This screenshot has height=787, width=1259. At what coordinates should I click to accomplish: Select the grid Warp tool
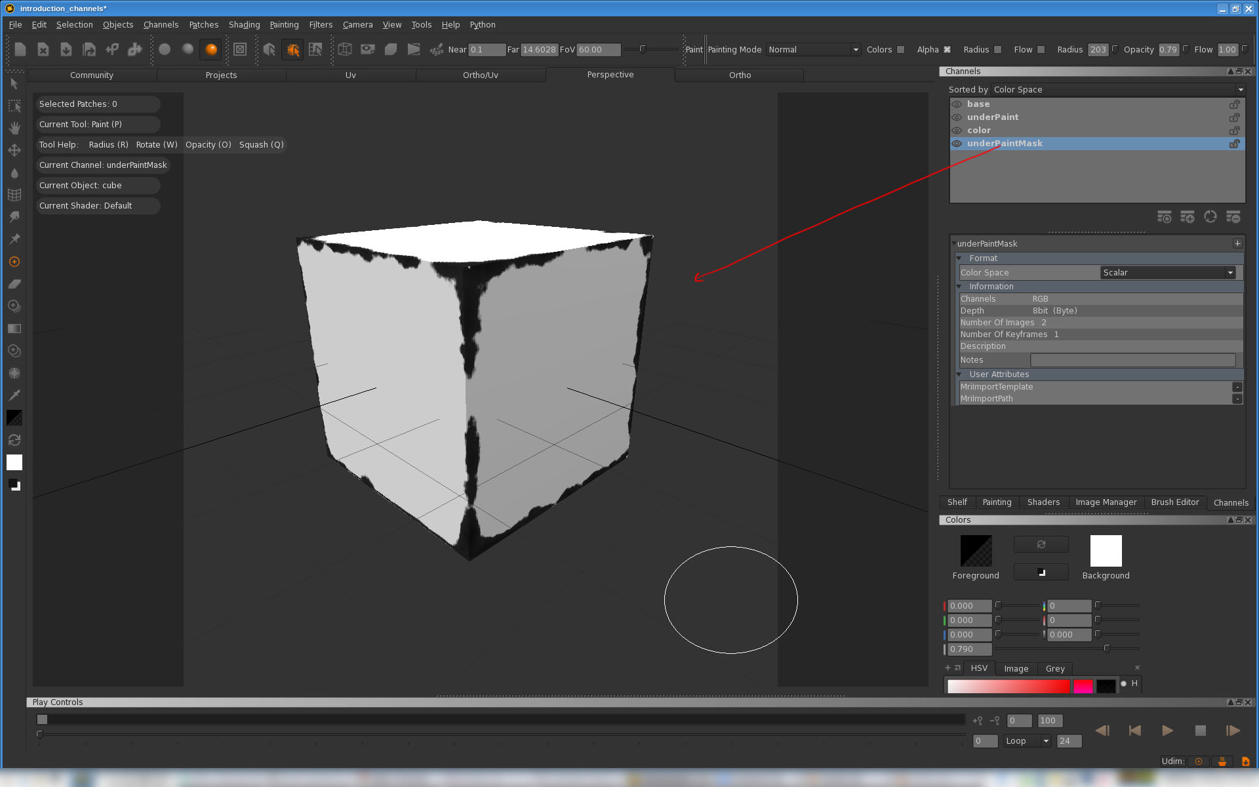[14, 195]
